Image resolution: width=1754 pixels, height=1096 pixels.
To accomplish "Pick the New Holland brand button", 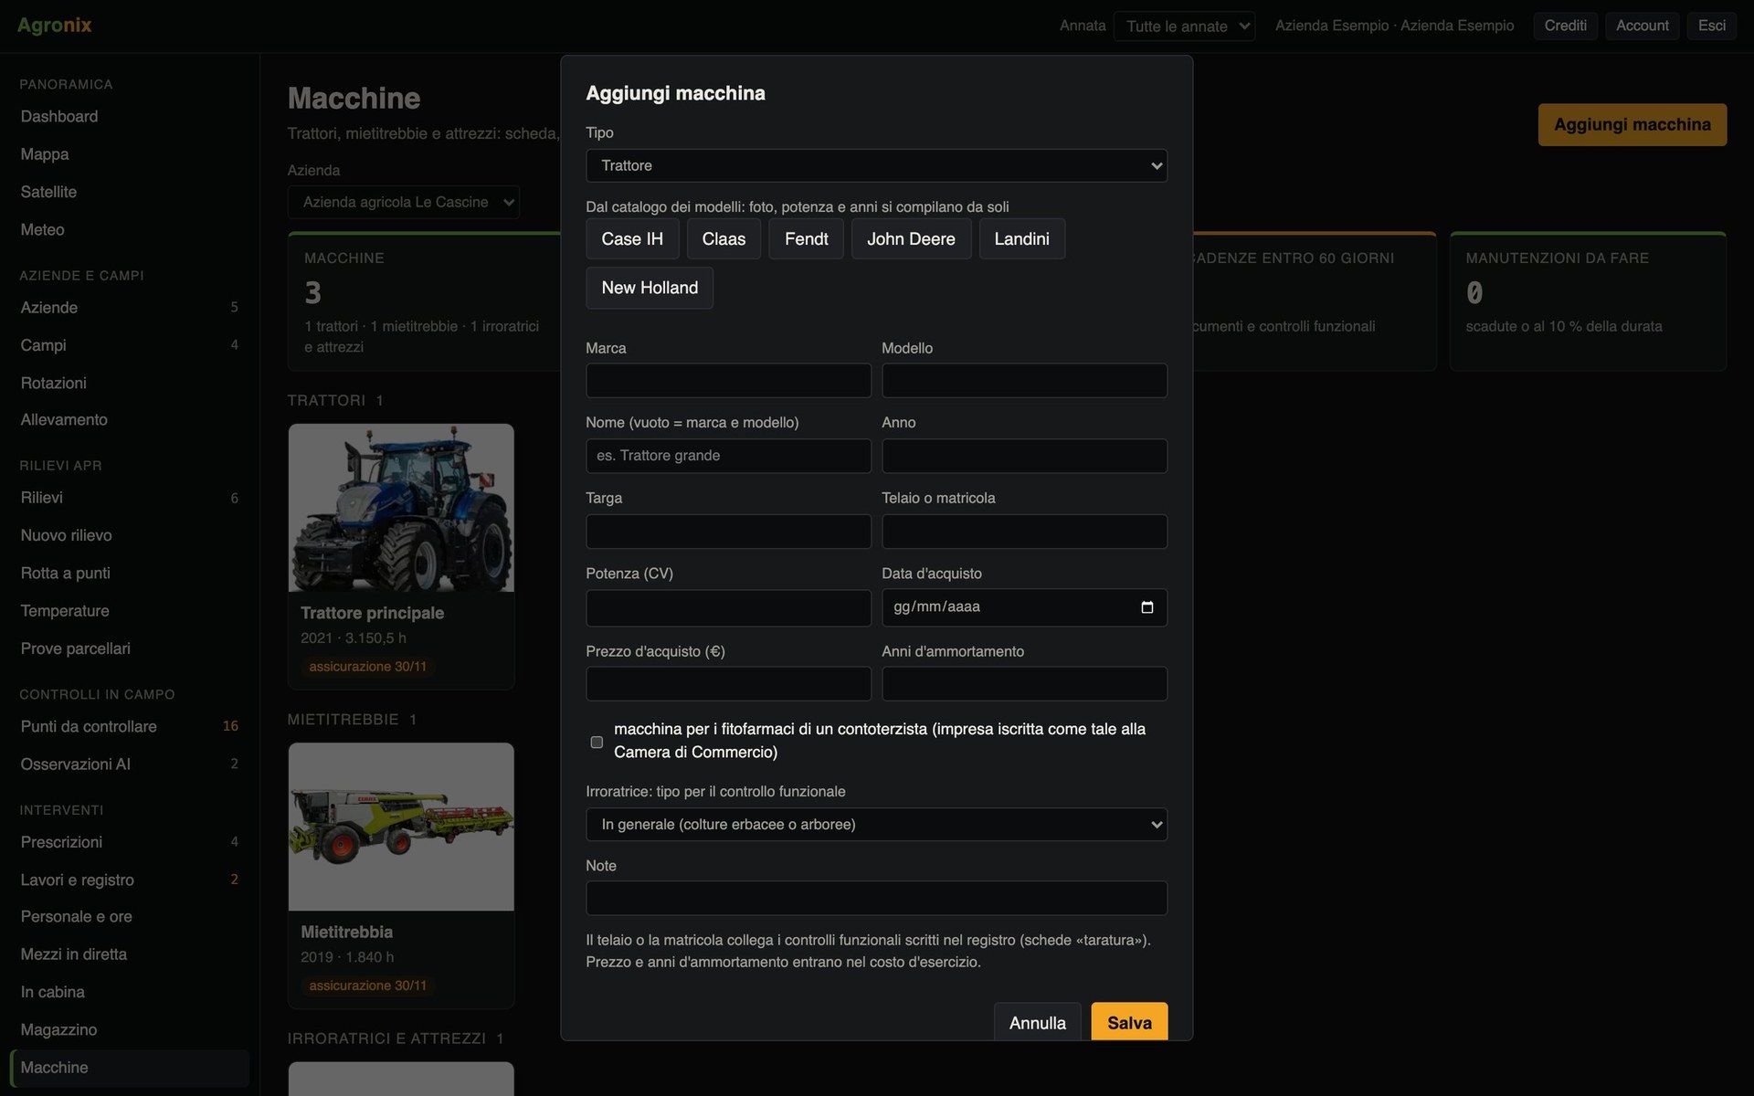I will [650, 288].
